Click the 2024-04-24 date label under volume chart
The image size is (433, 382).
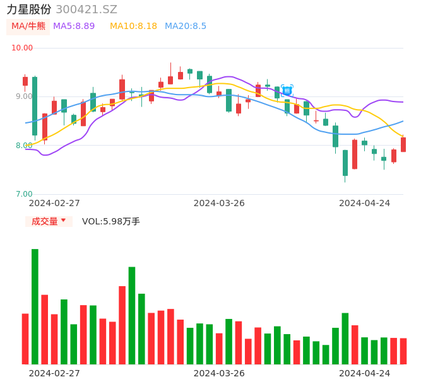coord(365,373)
